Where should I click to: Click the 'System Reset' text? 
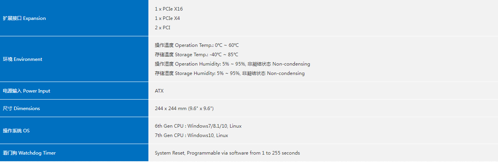(170, 153)
